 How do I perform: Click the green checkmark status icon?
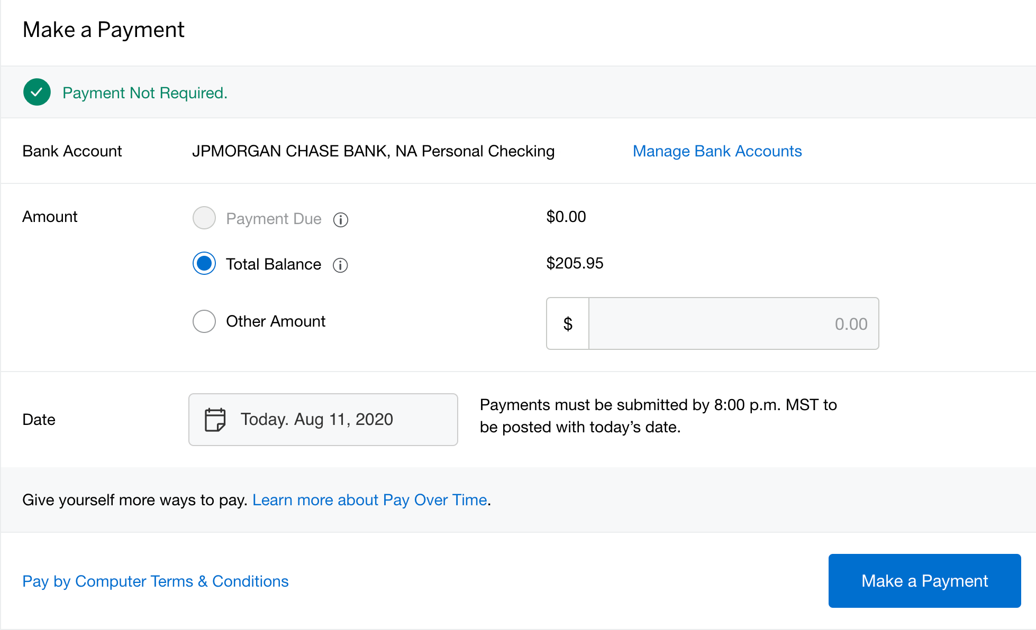pos(37,92)
